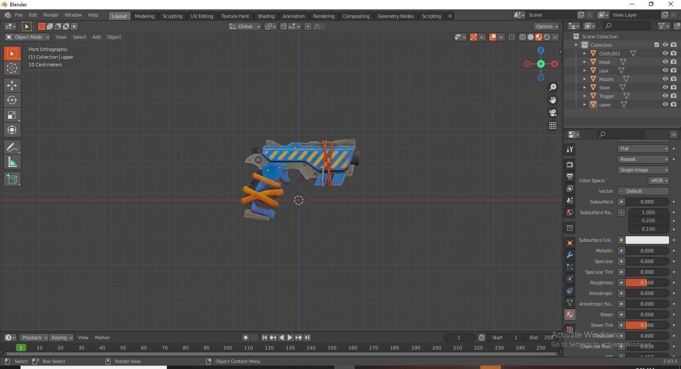Image resolution: width=681 pixels, height=369 pixels.
Task: Activate the Scale tool
Action: coord(12,115)
